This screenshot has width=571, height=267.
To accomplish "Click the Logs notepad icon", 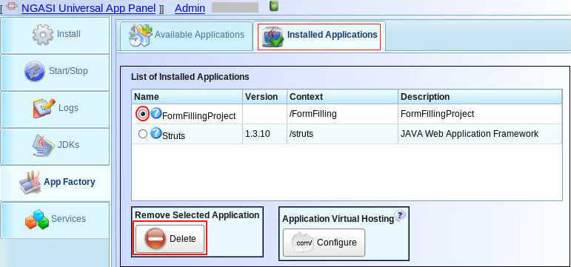I will (x=44, y=108).
